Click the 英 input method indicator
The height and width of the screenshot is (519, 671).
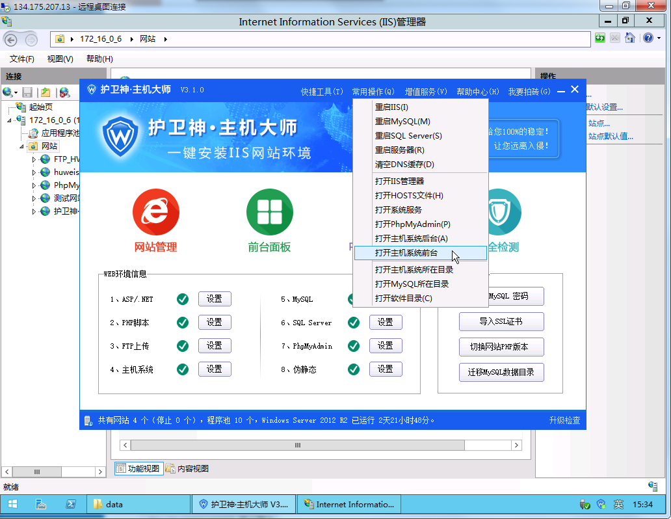pyautogui.click(x=618, y=505)
